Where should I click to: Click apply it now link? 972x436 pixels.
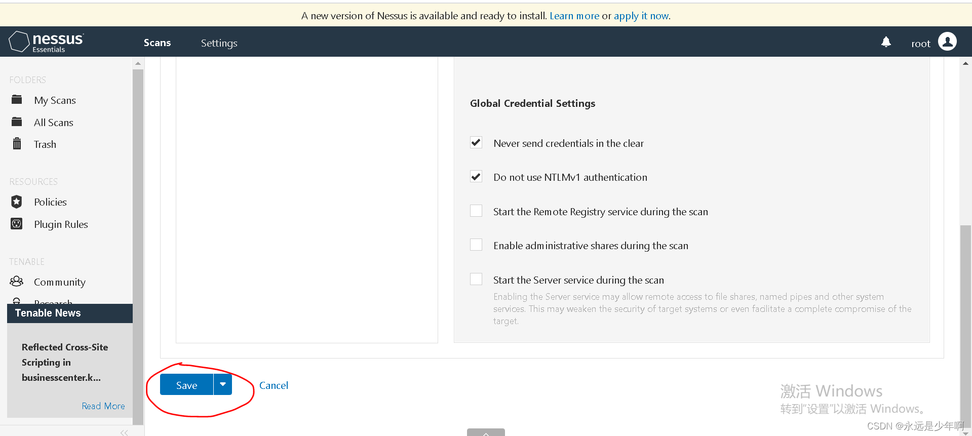pyautogui.click(x=641, y=16)
